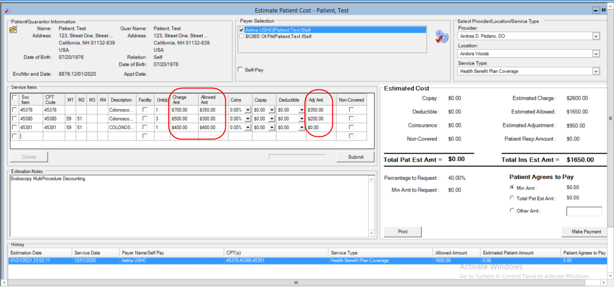
Task: Toggle Facility checkbox for CPT 45381
Action: (x=145, y=127)
